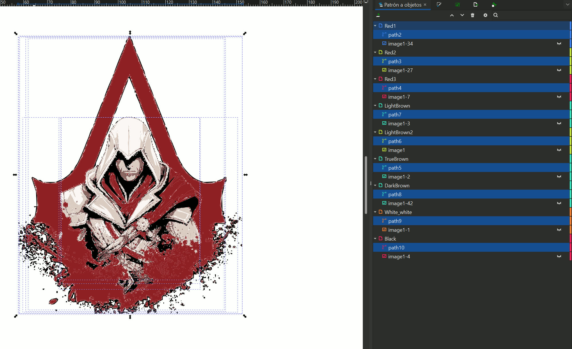This screenshot has height=349, width=572.
Task: Show hidden image1-3 using its eye icon
Action: point(559,123)
